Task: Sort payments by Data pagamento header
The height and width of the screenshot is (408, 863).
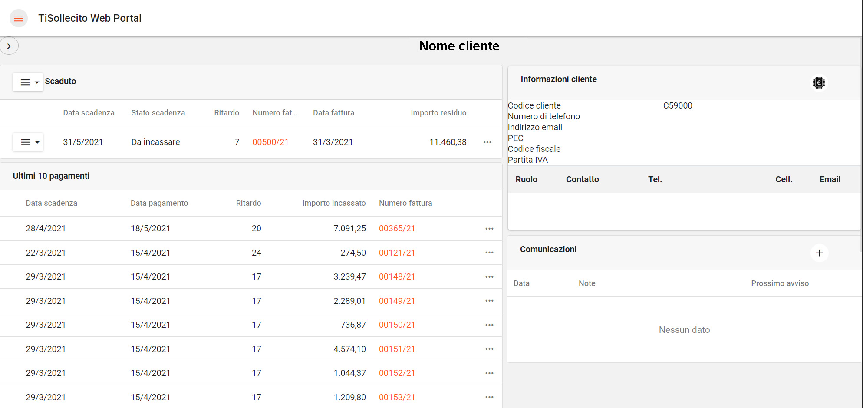Action: point(159,203)
